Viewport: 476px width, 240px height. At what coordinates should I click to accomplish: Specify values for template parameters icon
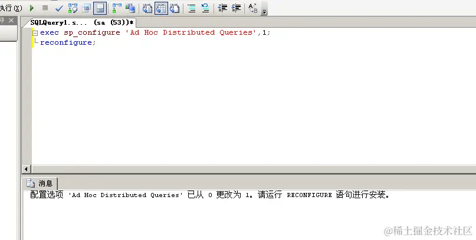coord(253,8)
